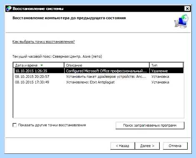The height and width of the screenshot is (158, 196).
Task: Click the 'Удаление' type cell
Action: coord(160,71)
